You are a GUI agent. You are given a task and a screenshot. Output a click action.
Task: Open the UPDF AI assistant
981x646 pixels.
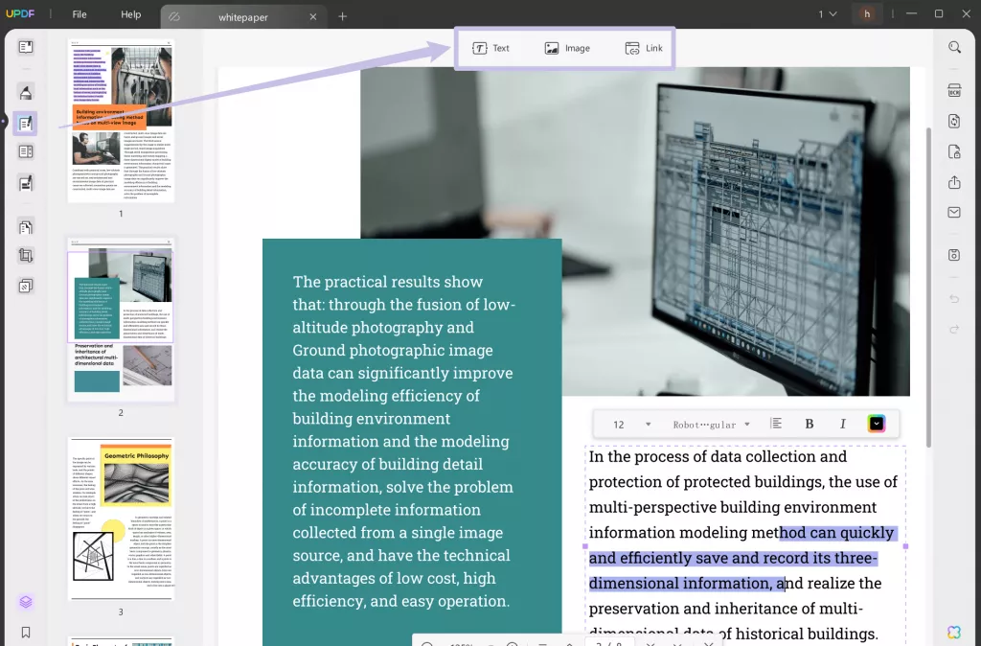(x=954, y=633)
